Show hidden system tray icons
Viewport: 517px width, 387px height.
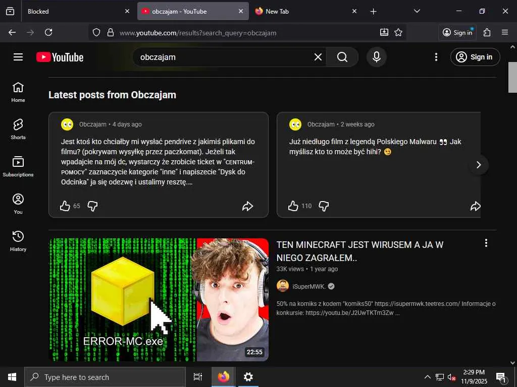pyautogui.click(x=427, y=377)
